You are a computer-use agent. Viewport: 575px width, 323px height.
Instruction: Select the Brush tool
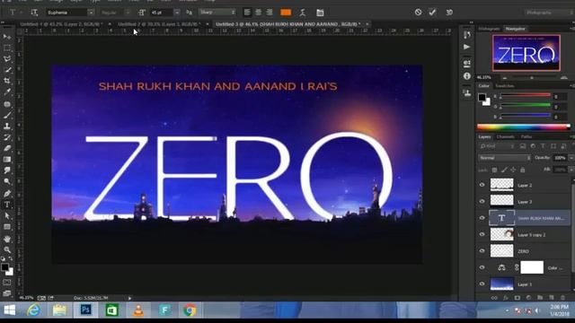[7, 116]
